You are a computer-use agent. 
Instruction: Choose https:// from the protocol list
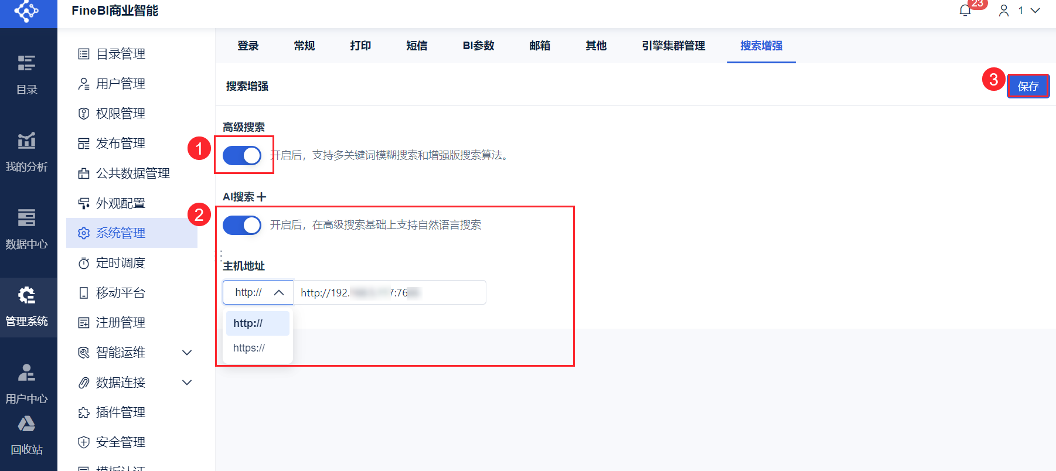click(258, 348)
